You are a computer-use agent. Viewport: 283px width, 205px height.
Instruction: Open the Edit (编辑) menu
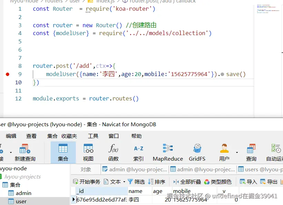tap(11, 136)
